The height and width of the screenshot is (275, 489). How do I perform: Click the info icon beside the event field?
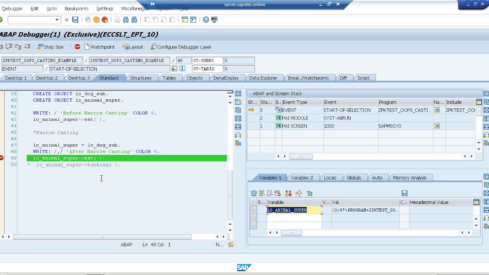(x=182, y=69)
